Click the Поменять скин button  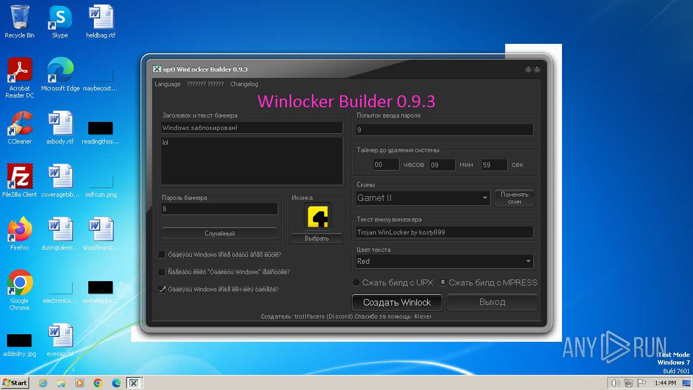tap(514, 198)
